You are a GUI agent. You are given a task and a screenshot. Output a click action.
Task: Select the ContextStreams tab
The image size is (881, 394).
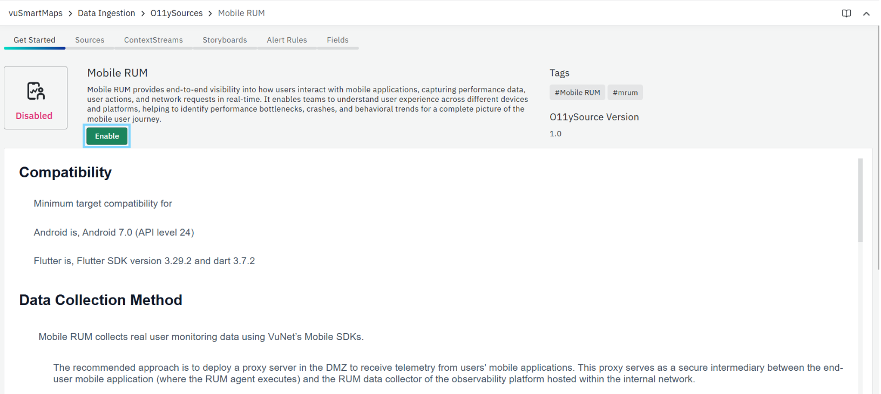[153, 40]
